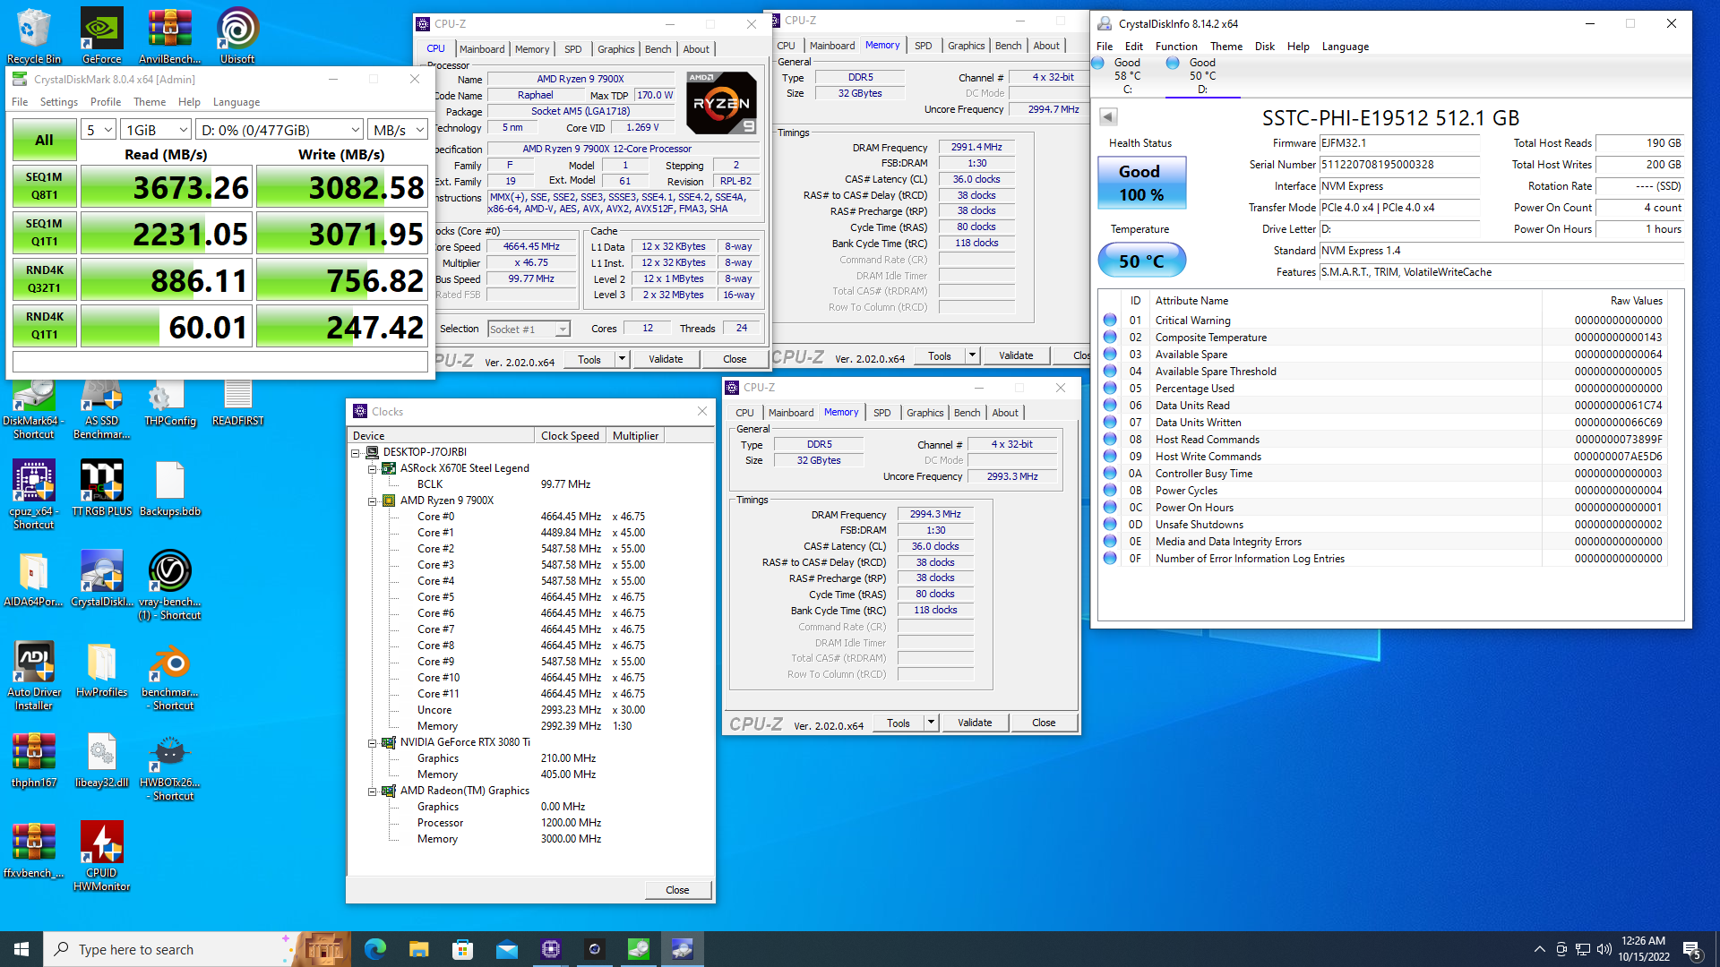Image resolution: width=1720 pixels, height=967 pixels.
Task: Open the SPD tab in lower CPU-Z window
Action: (881, 413)
